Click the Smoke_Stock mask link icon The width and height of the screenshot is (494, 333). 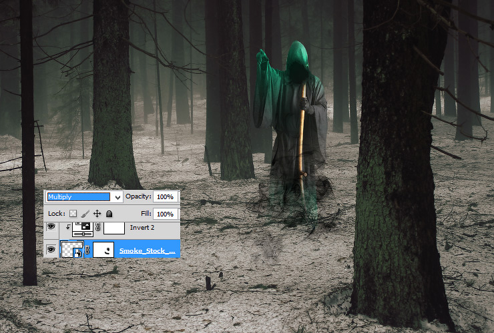pos(87,250)
